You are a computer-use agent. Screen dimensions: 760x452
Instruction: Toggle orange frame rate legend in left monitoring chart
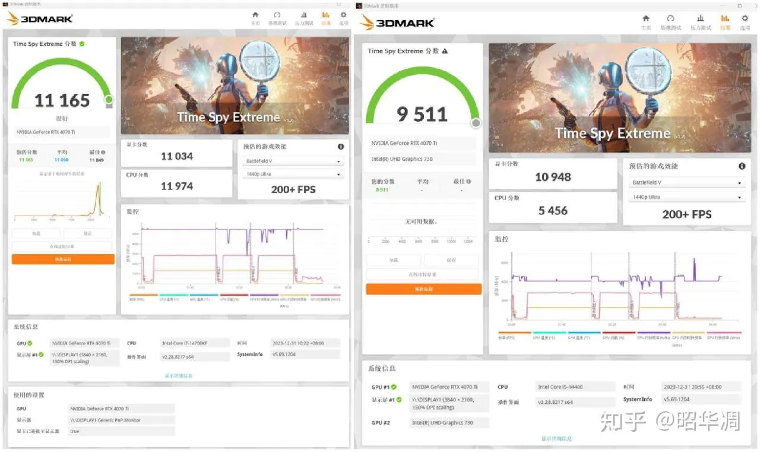[144, 297]
